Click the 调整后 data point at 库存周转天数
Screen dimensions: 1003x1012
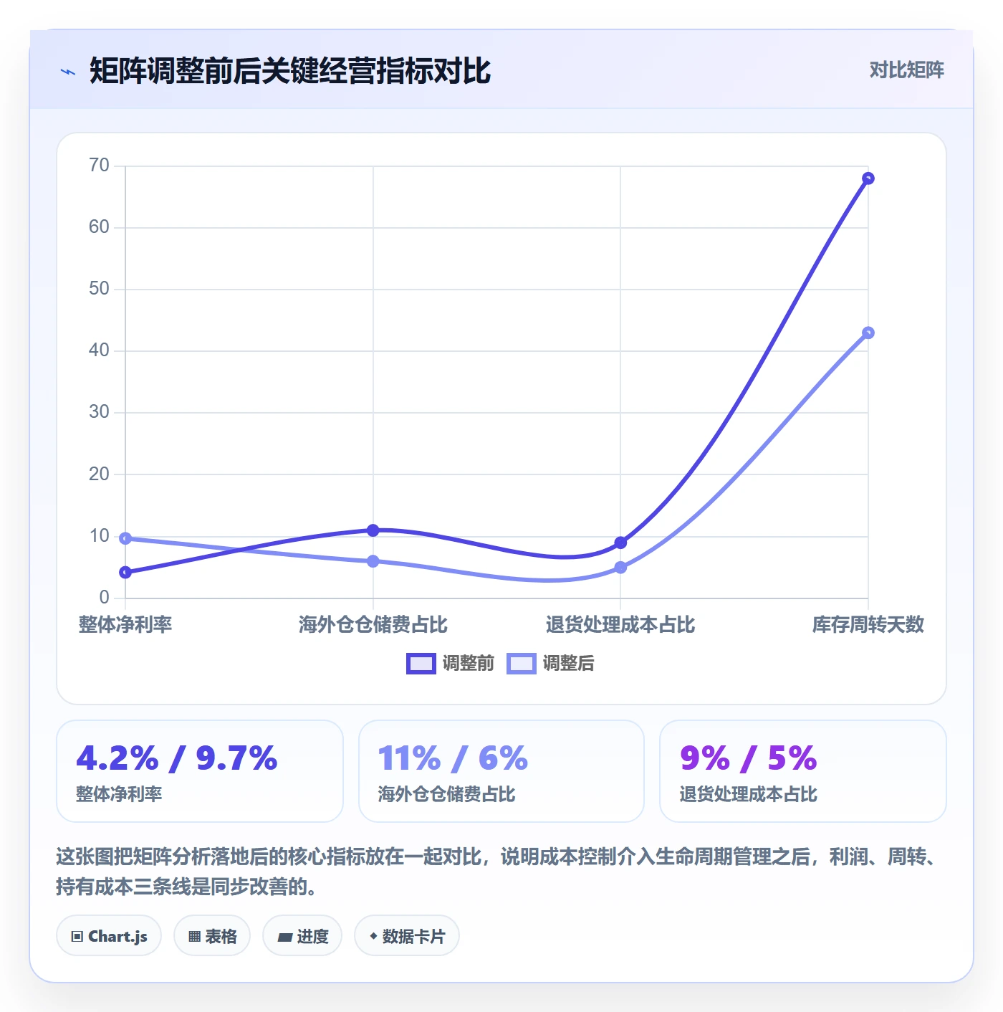tap(868, 333)
